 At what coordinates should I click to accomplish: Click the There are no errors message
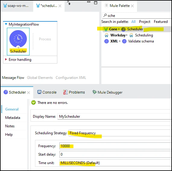tap(53, 103)
